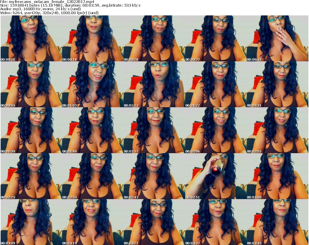Select the thumbnail frame stamped 00:03:19
Viewport: 309px width, 245px height.
[x=93, y=222]
